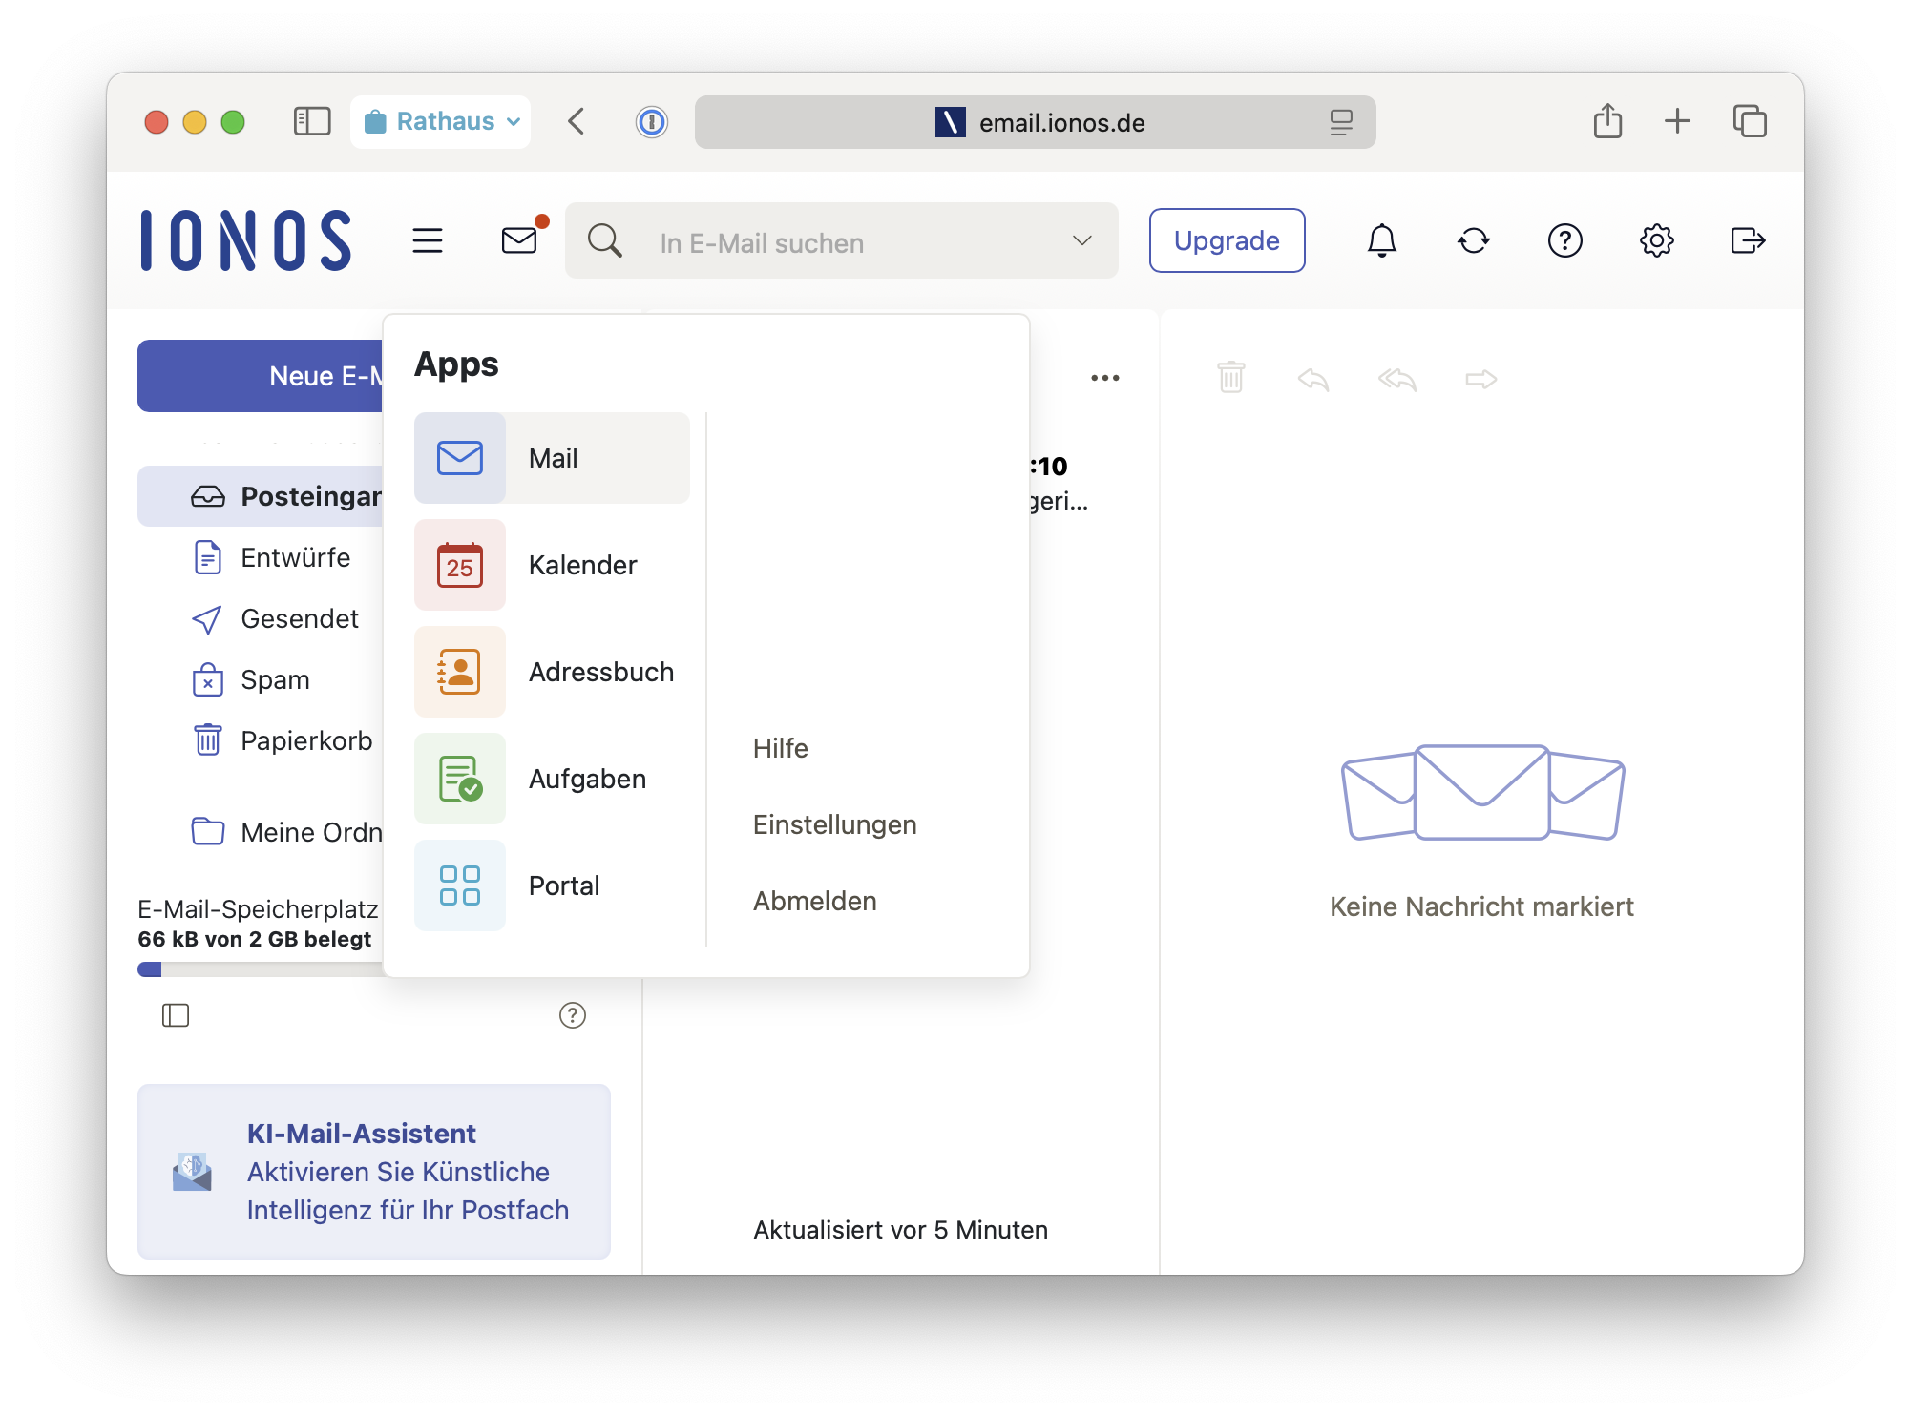
Task: Launch the Aufgaben tasks icon
Action: [459, 779]
